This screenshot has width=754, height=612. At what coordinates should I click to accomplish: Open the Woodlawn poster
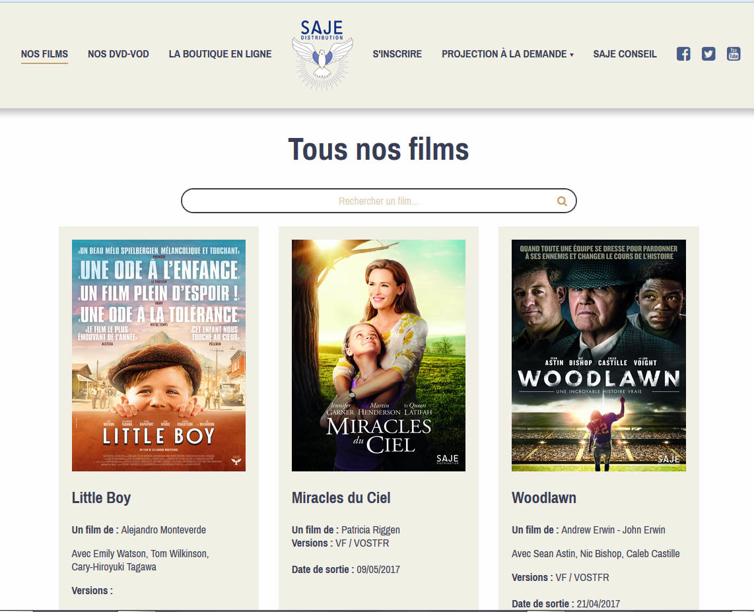(x=599, y=355)
